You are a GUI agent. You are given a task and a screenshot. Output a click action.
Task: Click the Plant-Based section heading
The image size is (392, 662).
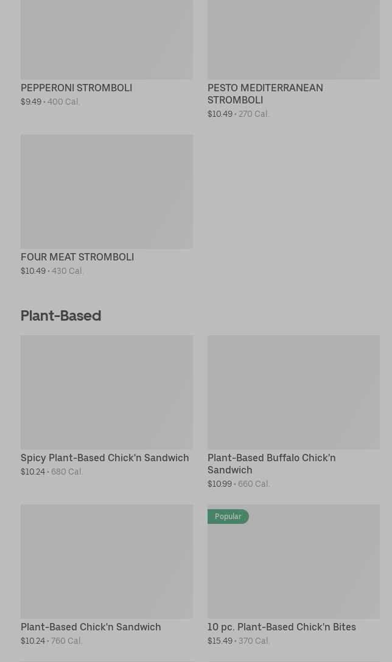(x=61, y=315)
